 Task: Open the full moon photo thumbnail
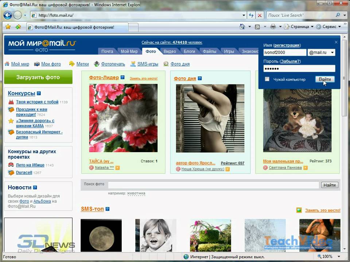pos(101,235)
